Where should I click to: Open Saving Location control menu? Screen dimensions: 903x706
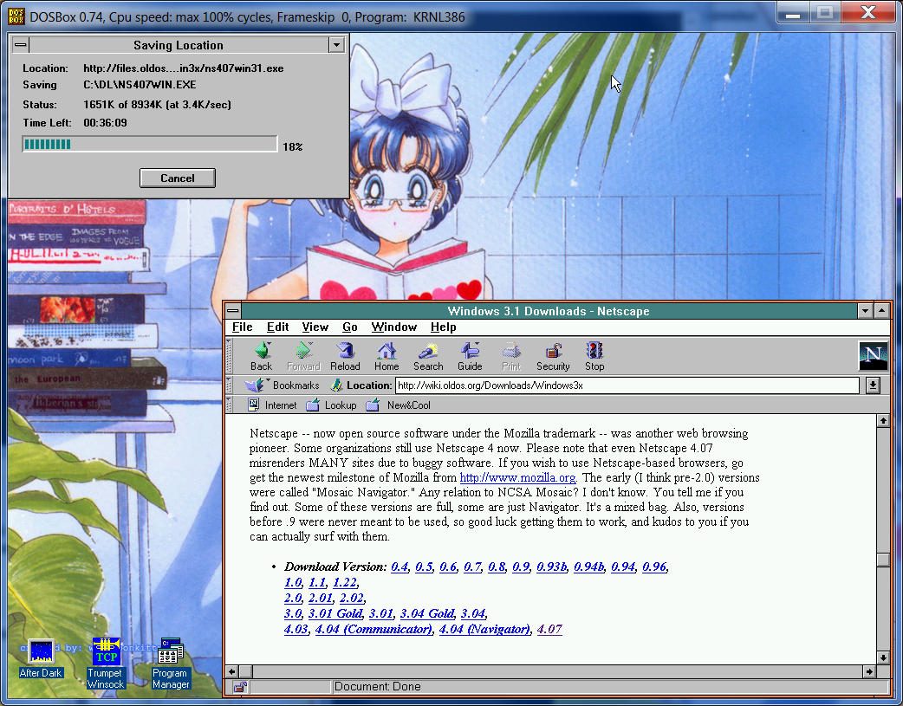click(x=20, y=45)
